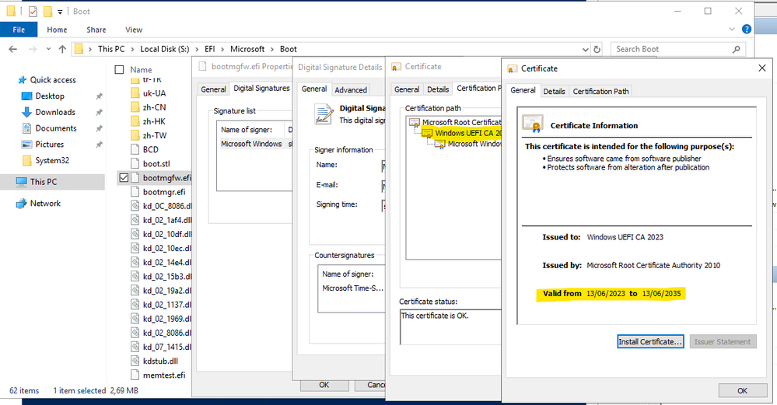
Task: Switch to Certification Path tab in front Certificate
Action: click(600, 91)
